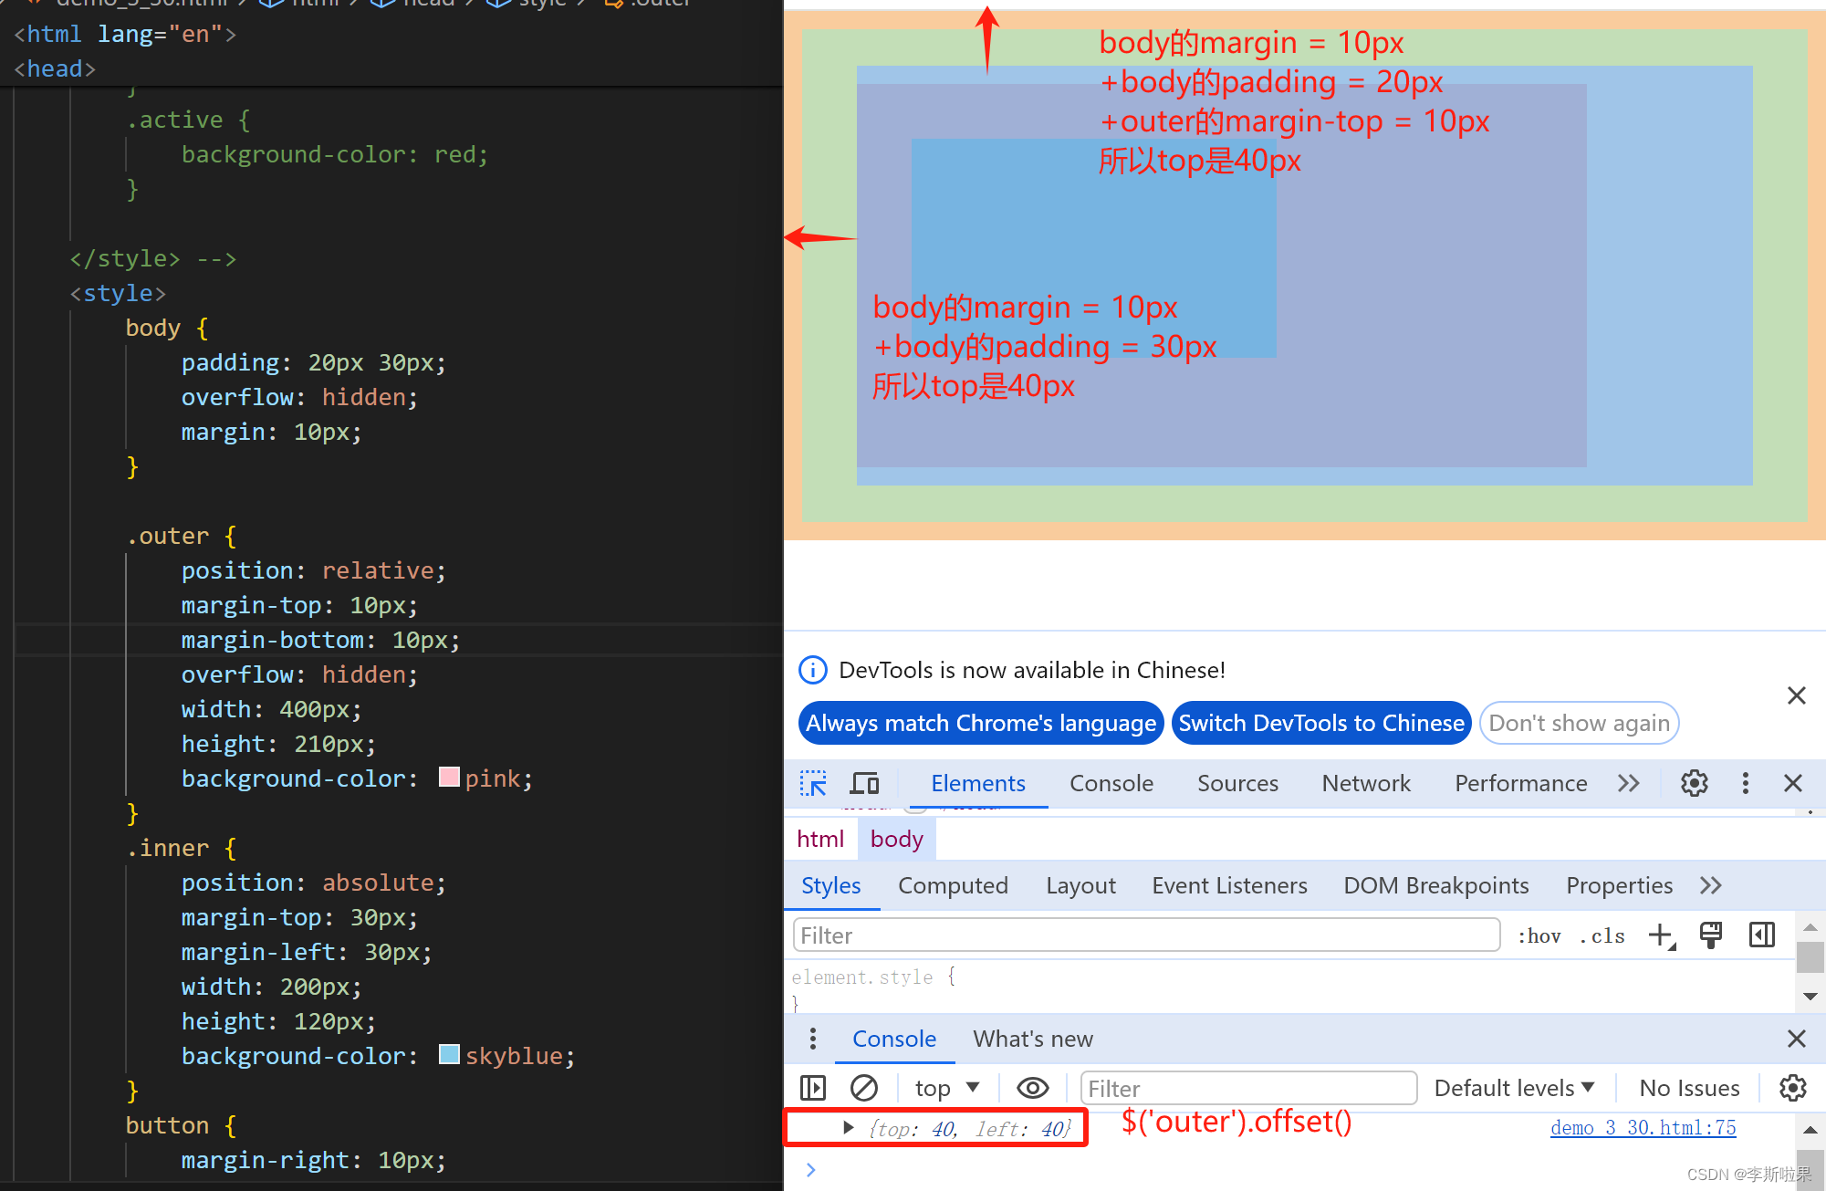The image size is (1826, 1191).
Task: Open DevTools settings gear
Action: tap(1694, 783)
